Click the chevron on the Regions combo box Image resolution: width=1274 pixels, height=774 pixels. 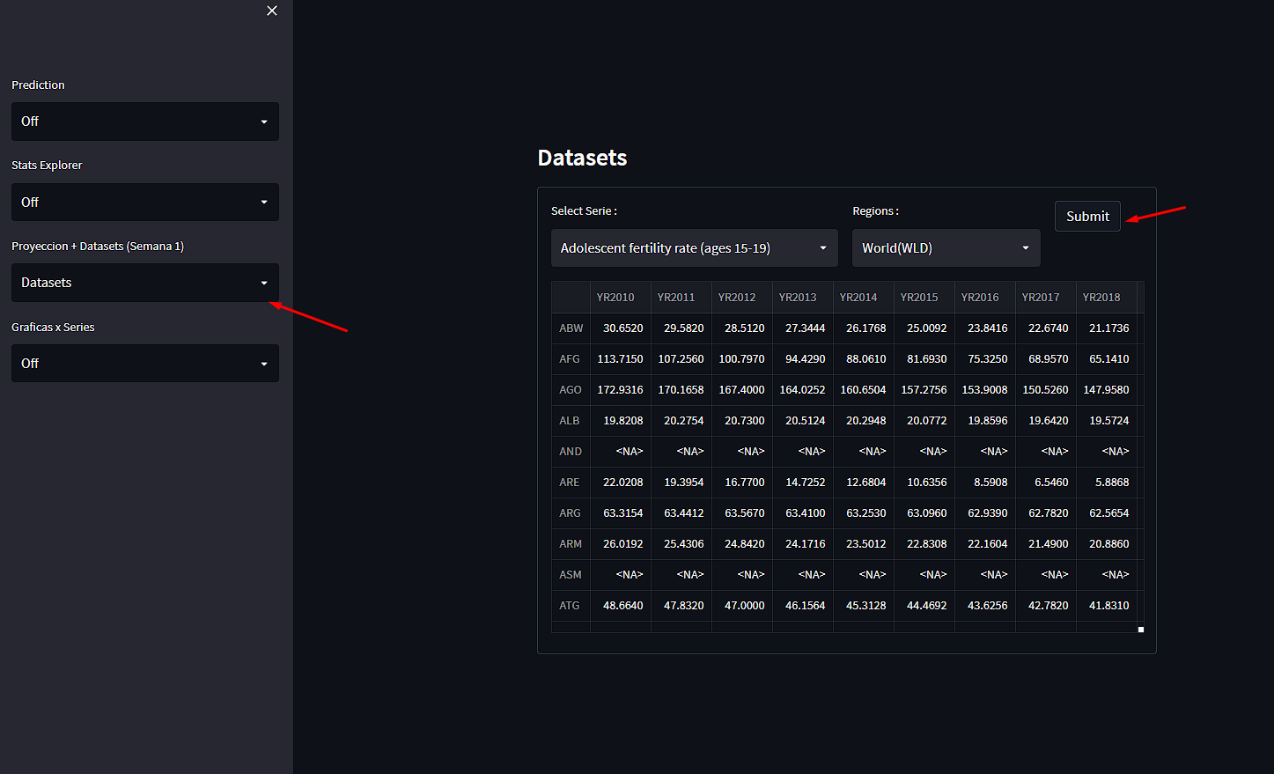click(x=1025, y=247)
